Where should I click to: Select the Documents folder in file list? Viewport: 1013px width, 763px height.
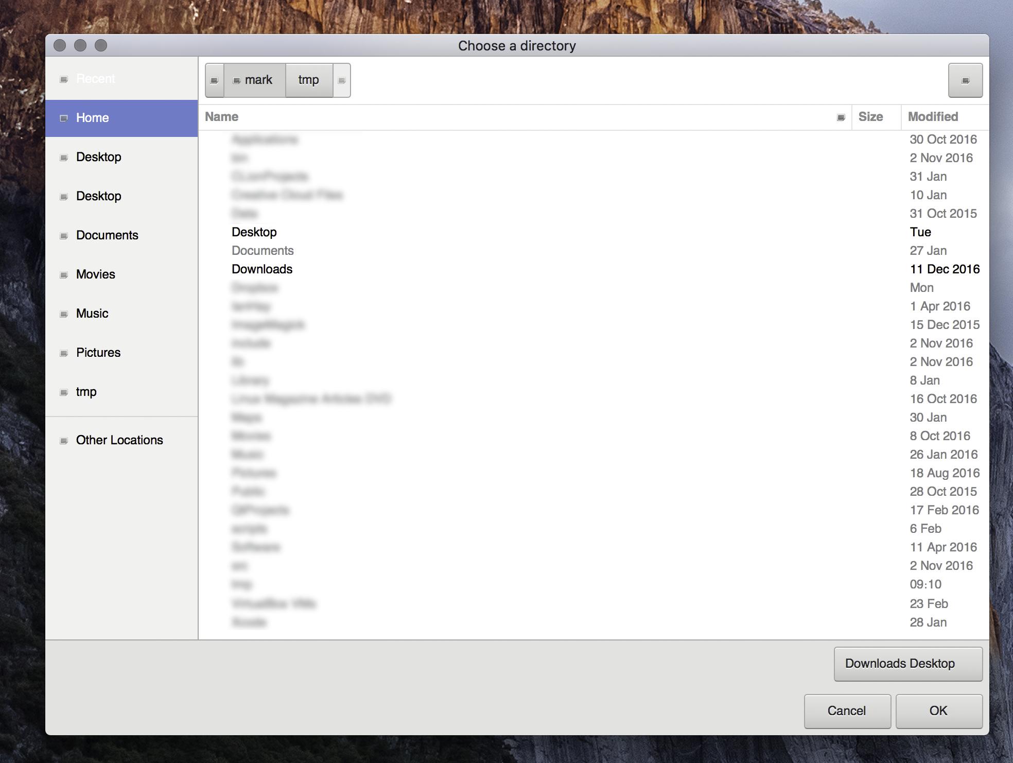263,251
